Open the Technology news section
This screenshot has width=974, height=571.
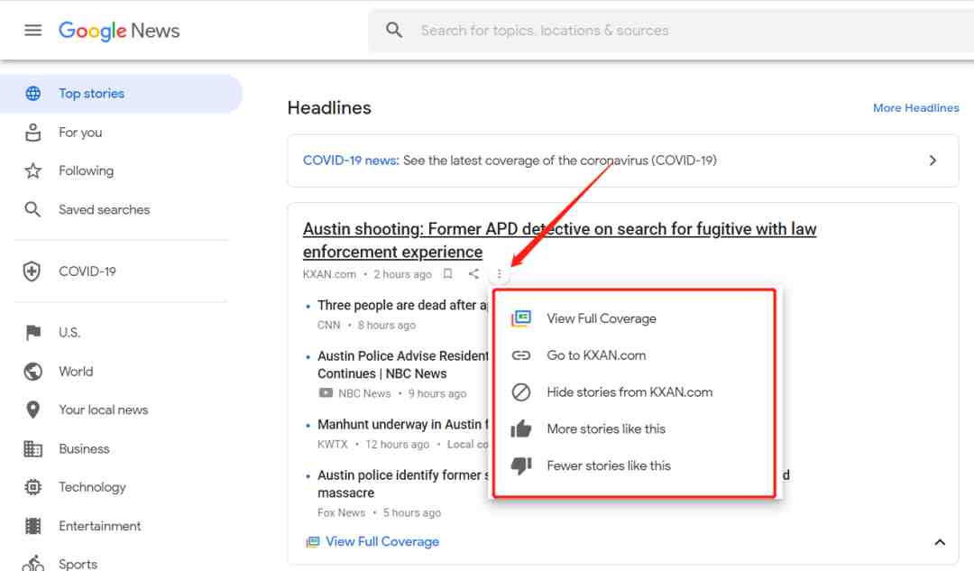point(92,487)
